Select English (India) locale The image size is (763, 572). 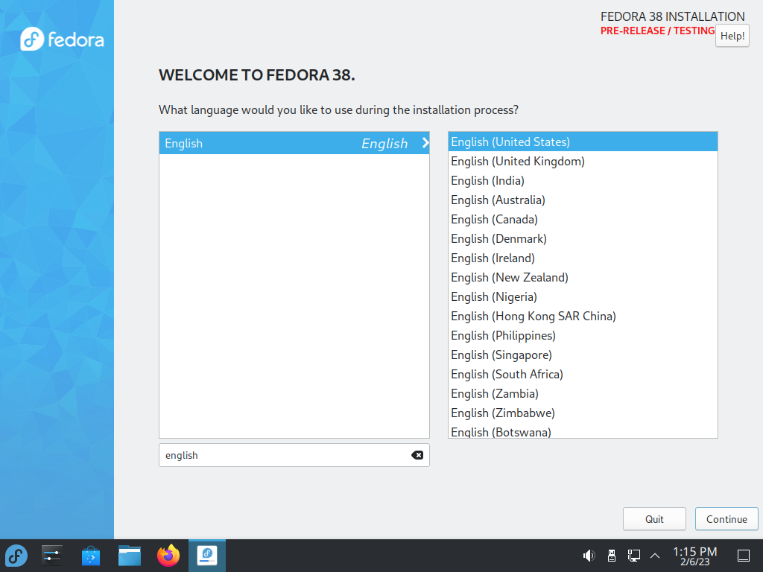tap(583, 180)
